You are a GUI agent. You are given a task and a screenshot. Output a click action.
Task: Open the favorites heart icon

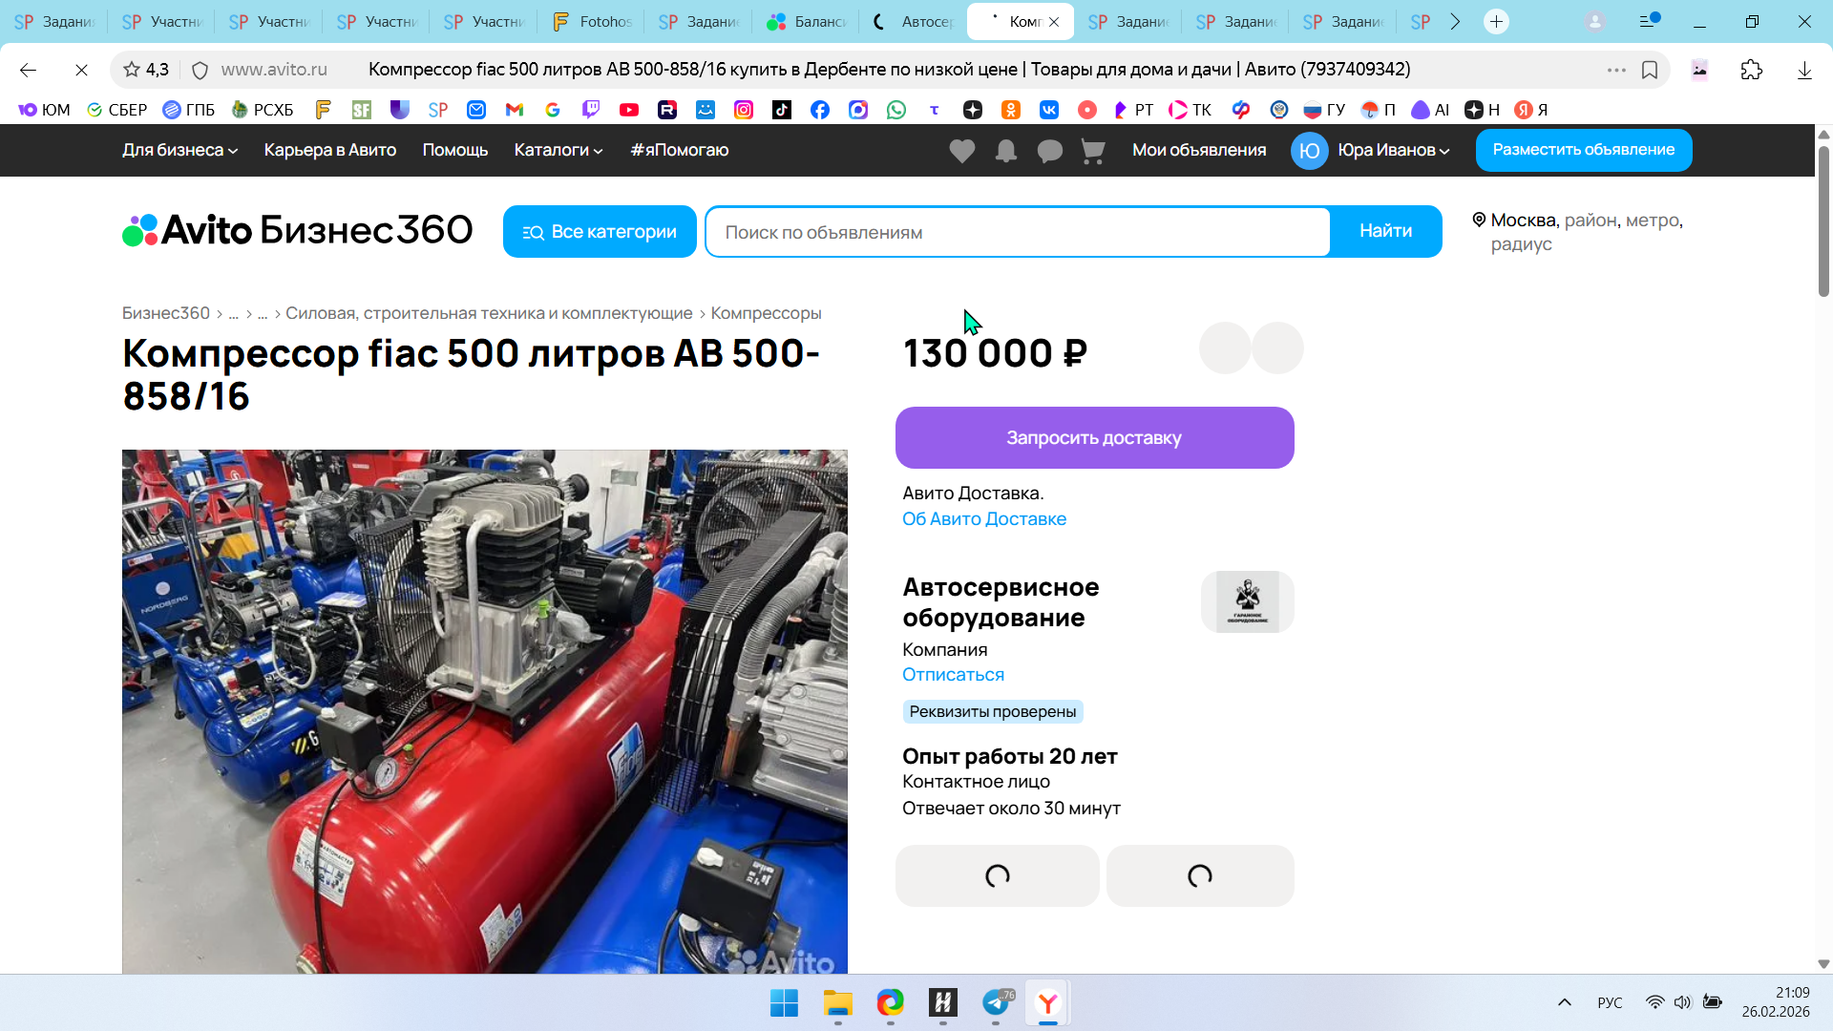pos(961,151)
